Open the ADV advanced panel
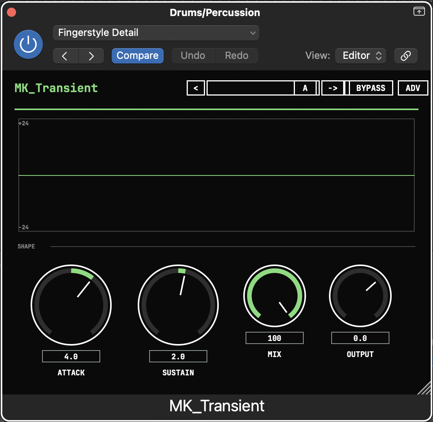This screenshot has height=422, width=433. coord(413,88)
